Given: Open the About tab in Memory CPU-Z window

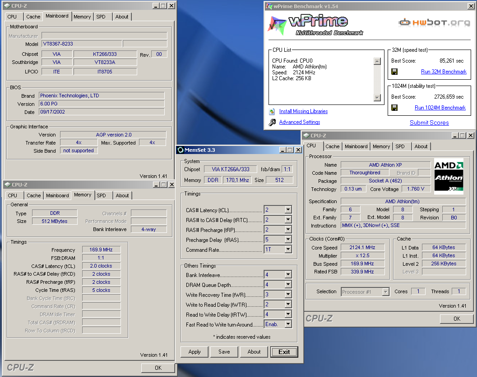Looking at the screenshot, I should click(122, 195).
